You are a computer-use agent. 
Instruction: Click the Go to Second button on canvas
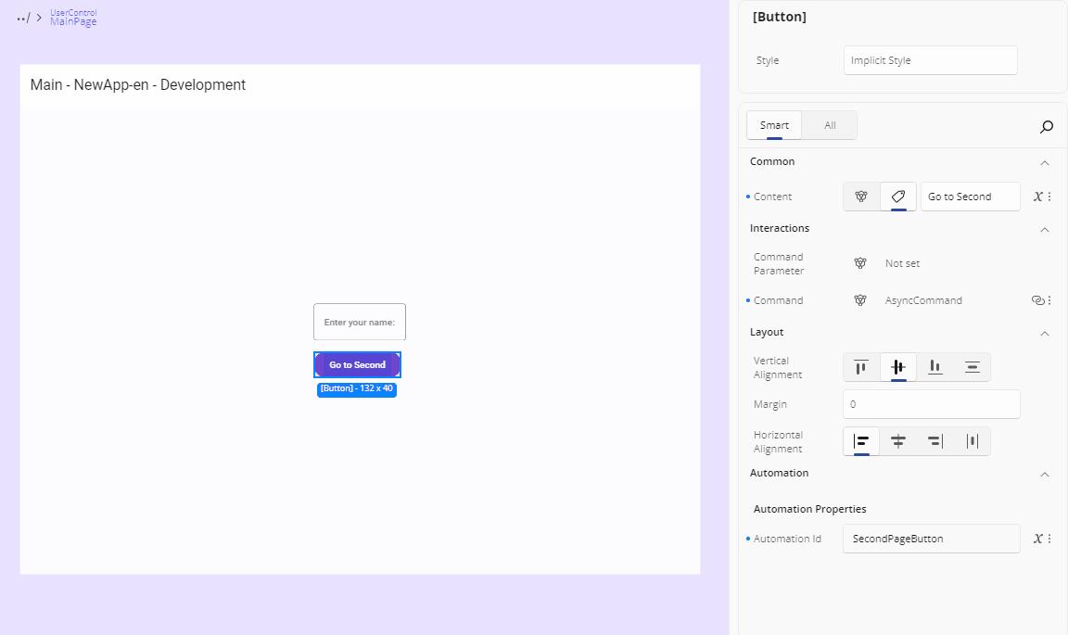[357, 364]
